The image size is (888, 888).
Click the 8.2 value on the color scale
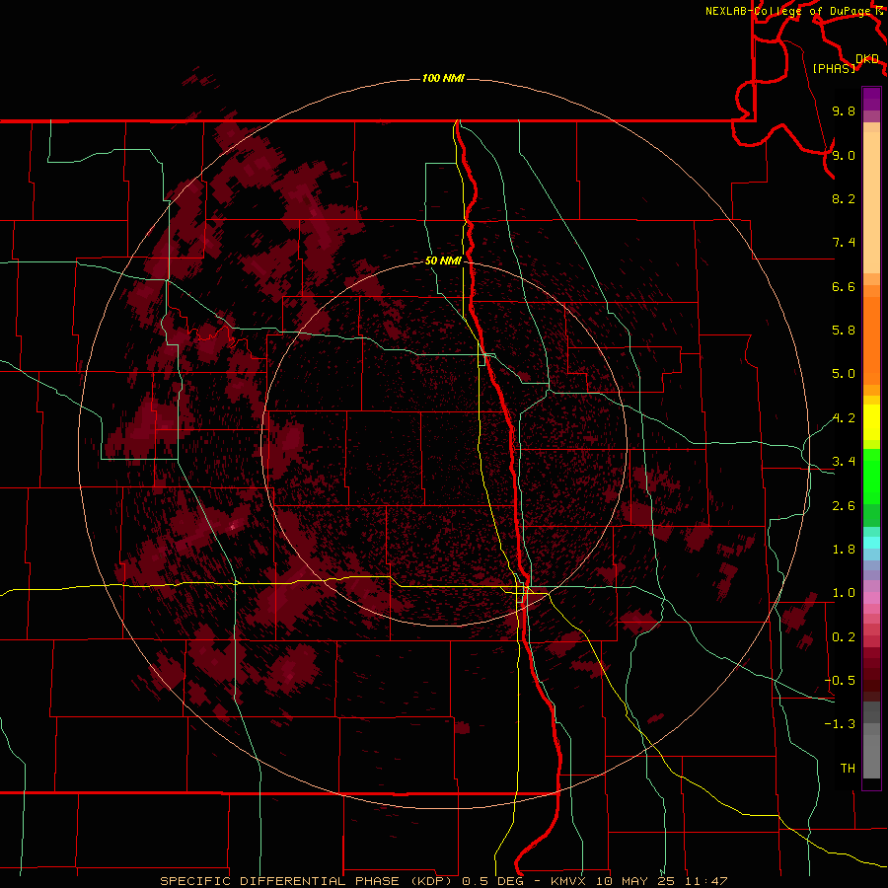[x=844, y=198]
